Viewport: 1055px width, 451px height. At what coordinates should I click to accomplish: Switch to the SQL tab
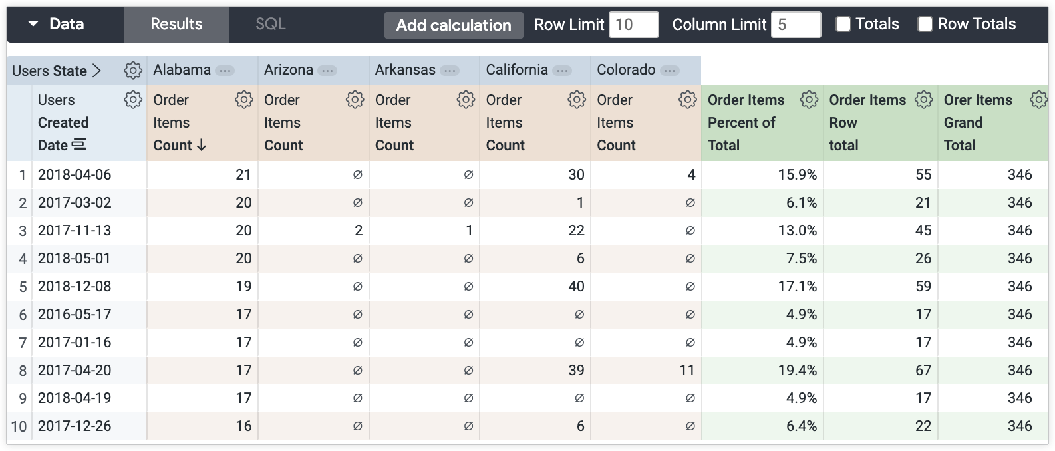(270, 25)
